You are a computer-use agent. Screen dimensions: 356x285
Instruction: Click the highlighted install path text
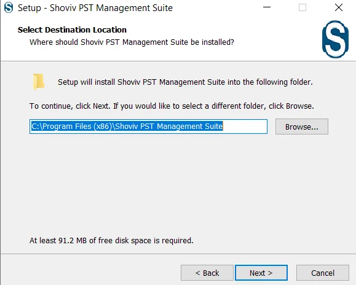pos(127,126)
